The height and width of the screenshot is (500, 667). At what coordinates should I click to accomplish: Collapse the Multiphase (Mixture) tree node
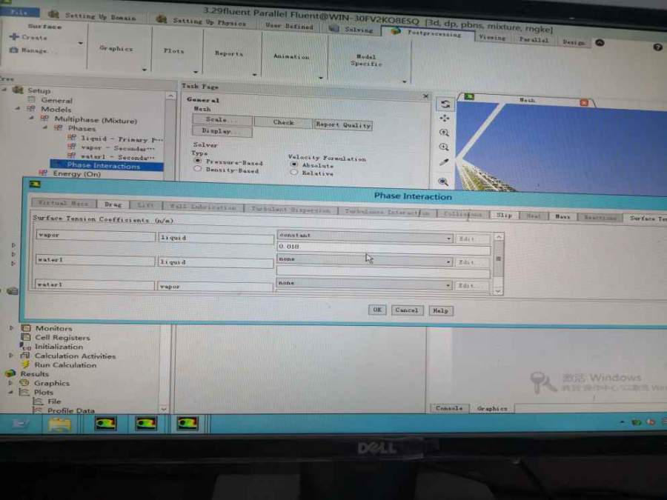tap(31, 119)
